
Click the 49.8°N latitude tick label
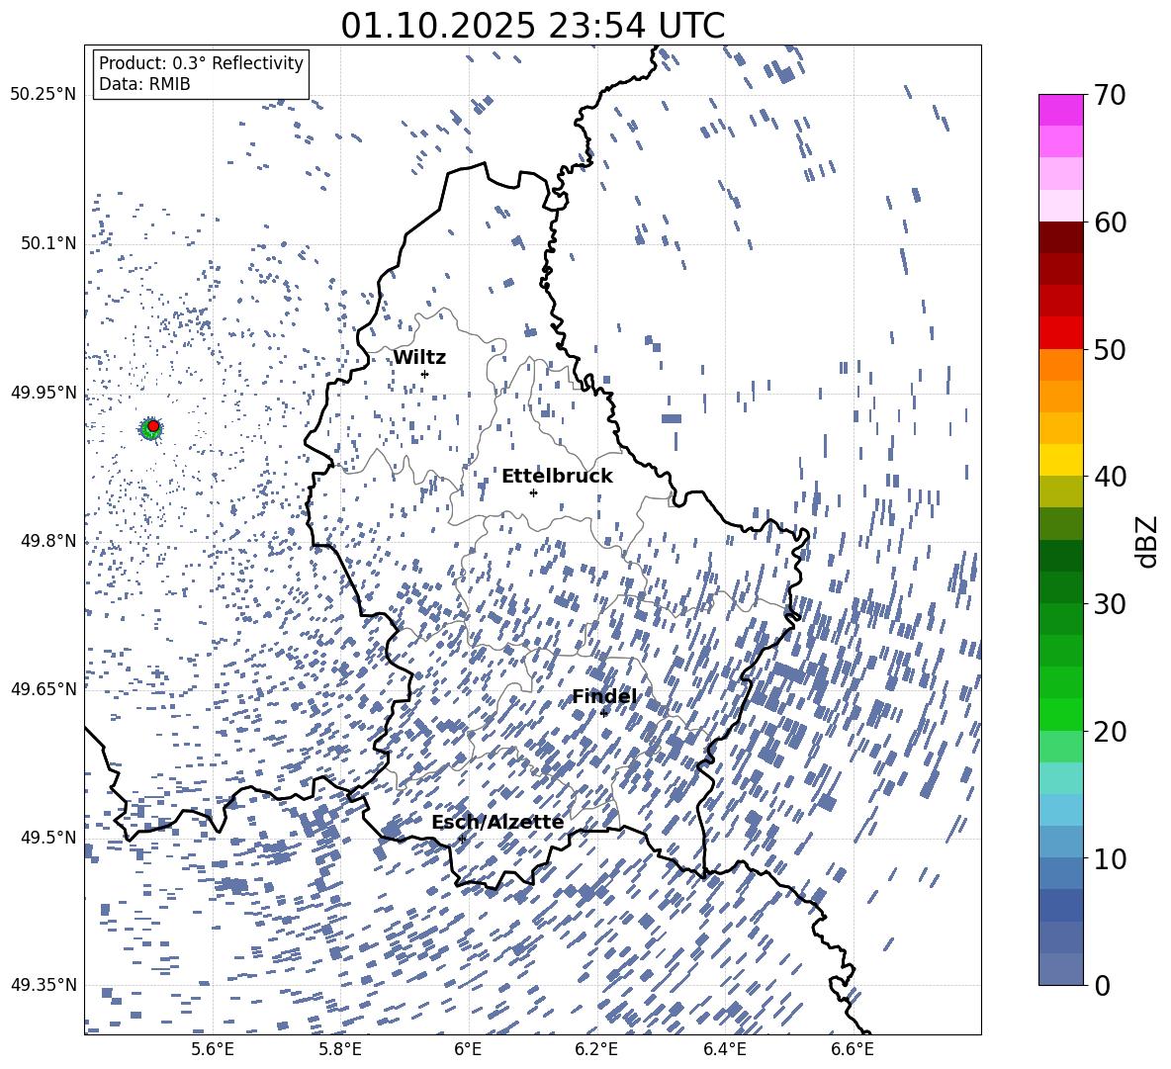(47, 541)
